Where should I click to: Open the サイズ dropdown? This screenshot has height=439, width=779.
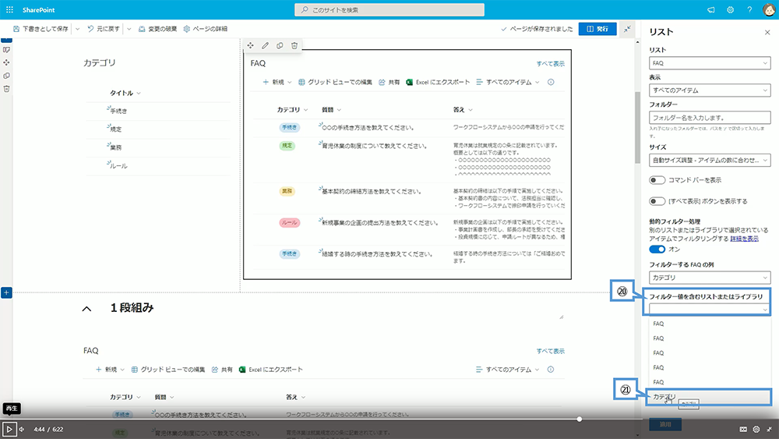tap(710, 160)
